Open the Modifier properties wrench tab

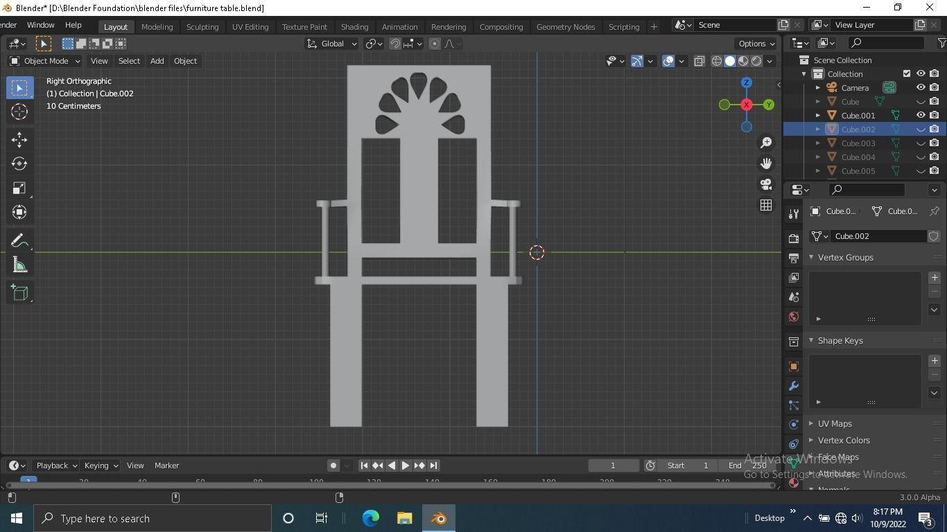pyautogui.click(x=794, y=386)
